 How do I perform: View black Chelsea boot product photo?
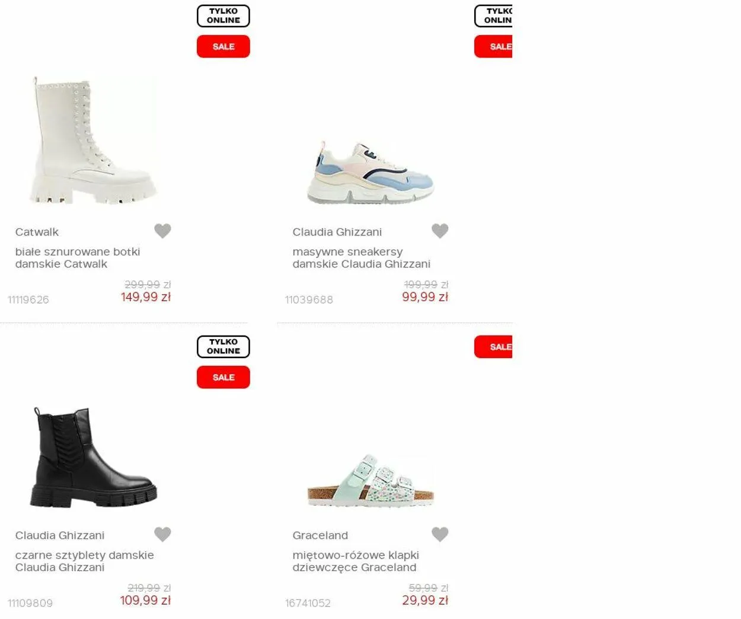coord(94,457)
